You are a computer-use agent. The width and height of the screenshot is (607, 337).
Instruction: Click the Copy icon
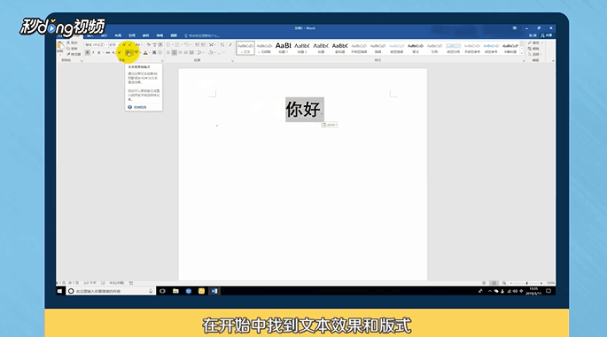[x=68, y=49]
